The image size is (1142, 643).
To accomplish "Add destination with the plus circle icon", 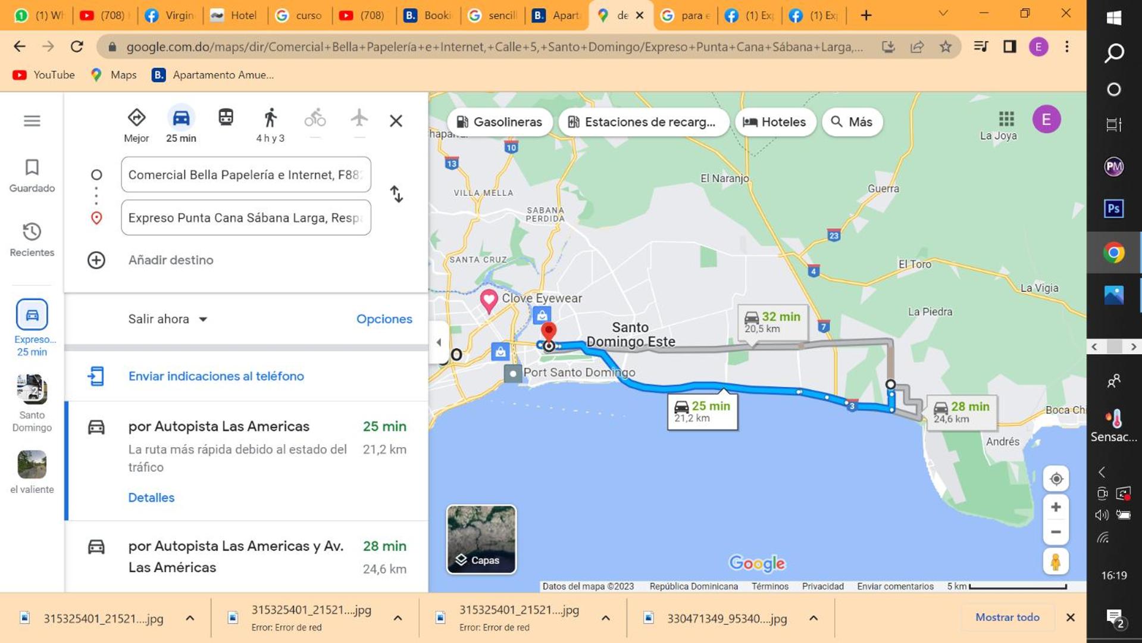I will 96,260.
